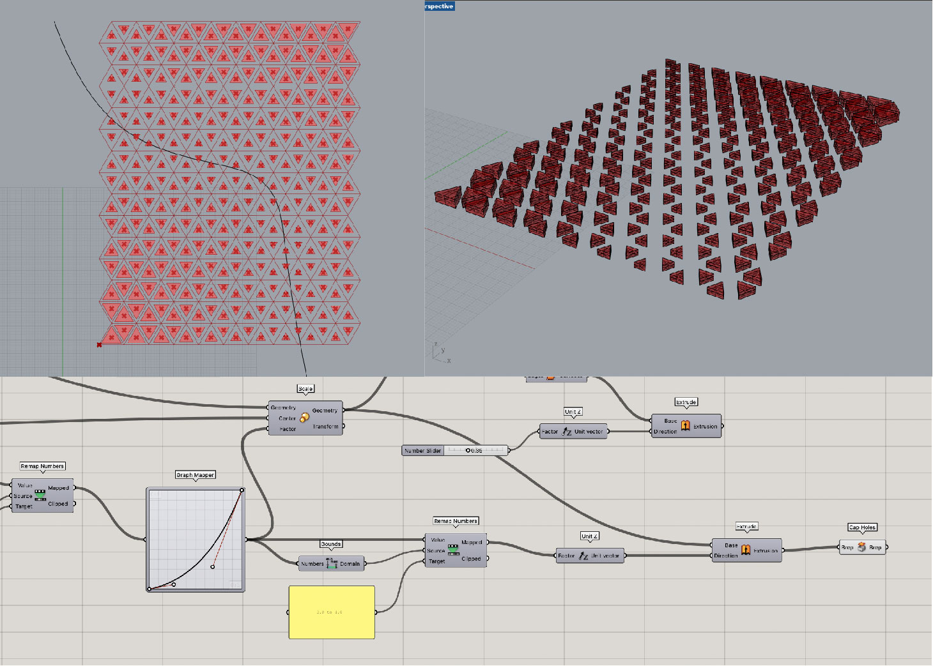Click the orange icon of the Extrude feeding Cap Holes

coord(745,549)
